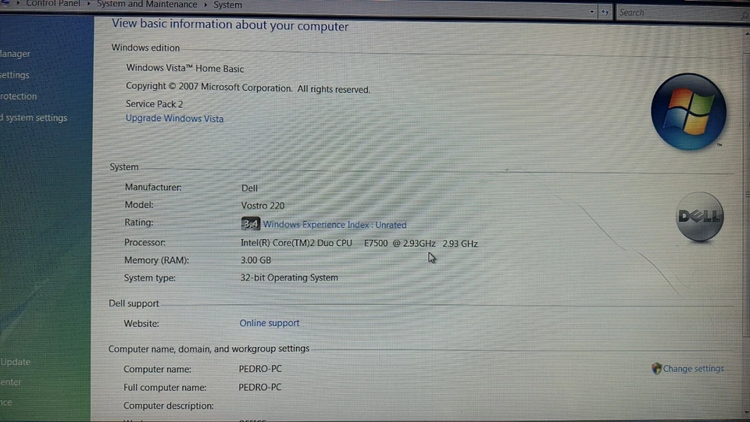Click the Windows Vista™ Home Basic text
The width and height of the screenshot is (750, 422).
(x=185, y=69)
